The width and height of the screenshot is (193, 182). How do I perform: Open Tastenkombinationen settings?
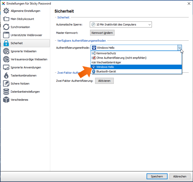[25, 75]
